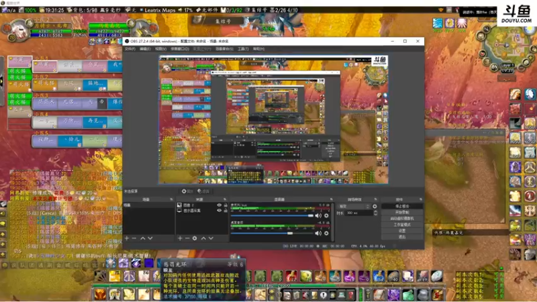The width and height of the screenshot is (537, 302).
Task: Click the stop streaming button in 控件
Action: 401,206
